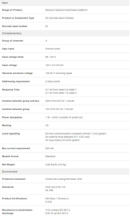Collapse the Environment section header
Viewport: 130px width, 216px height.
point(65,172)
